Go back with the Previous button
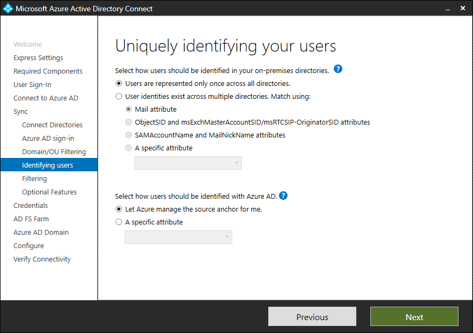This screenshot has height=333, width=473. pyautogui.click(x=312, y=317)
